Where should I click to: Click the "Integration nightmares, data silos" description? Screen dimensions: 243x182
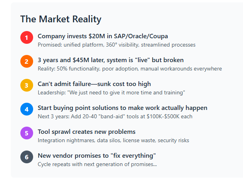(x=113, y=141)
